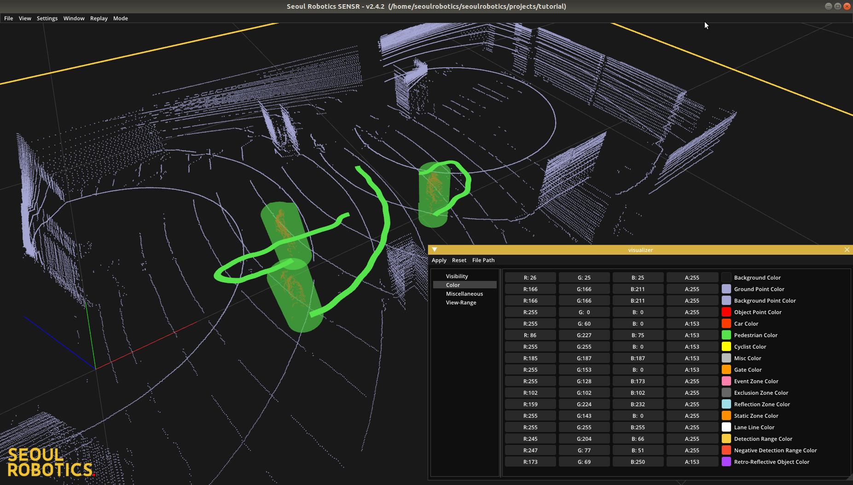
Task: Click Reset in the visualizer panel
Action: (459, 260)
